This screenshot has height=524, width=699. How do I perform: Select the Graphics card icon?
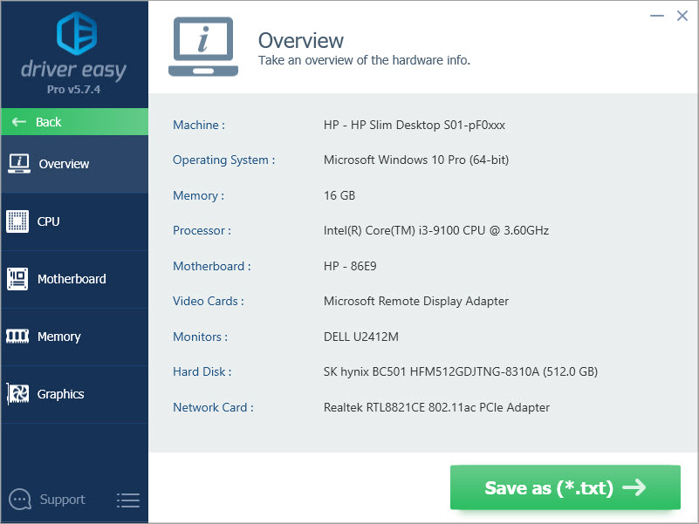pos(17,394)
